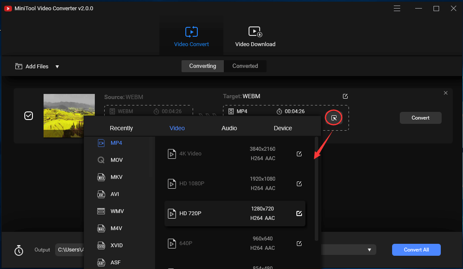Click the MP4 format icon
The image size is (463, 269).
101,143
